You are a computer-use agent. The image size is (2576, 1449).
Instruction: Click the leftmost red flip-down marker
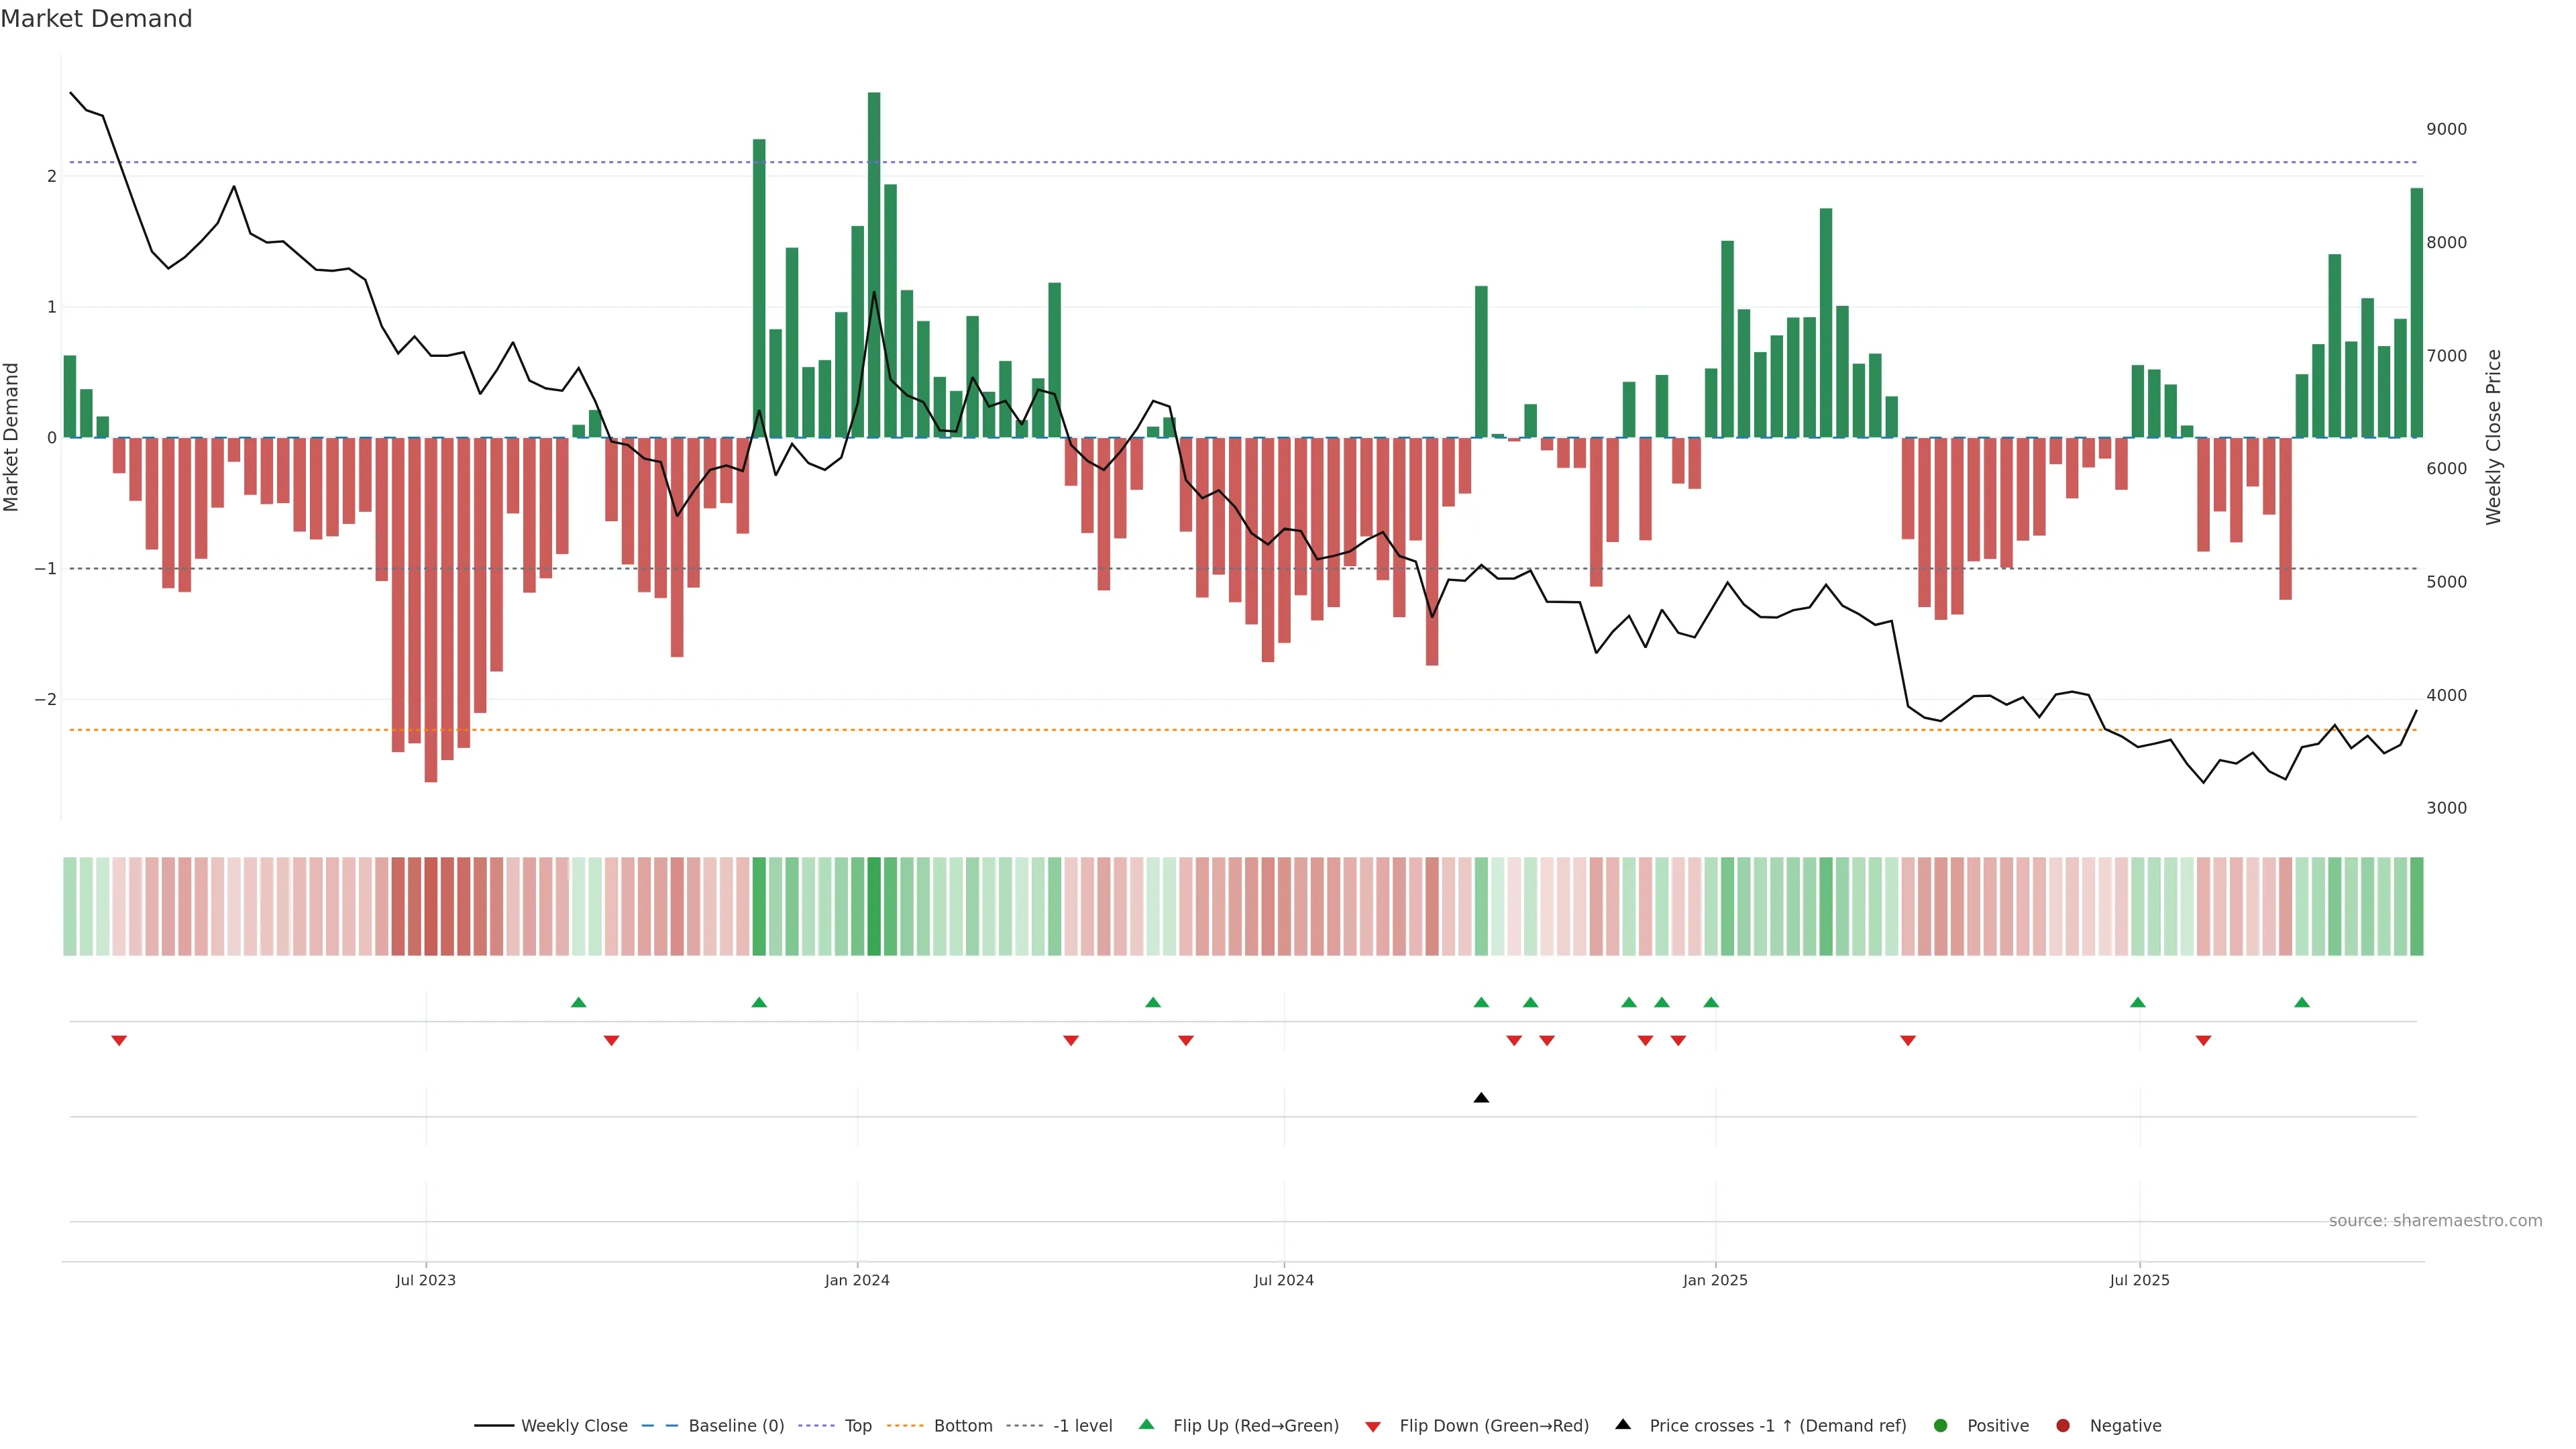119,1041
